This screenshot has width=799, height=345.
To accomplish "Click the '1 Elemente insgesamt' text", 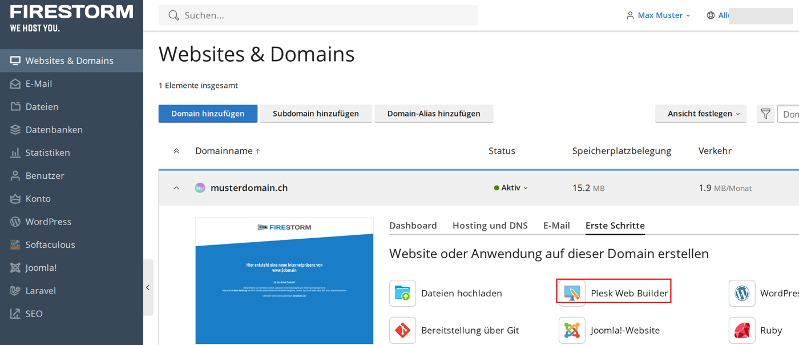I will (198, 86).
